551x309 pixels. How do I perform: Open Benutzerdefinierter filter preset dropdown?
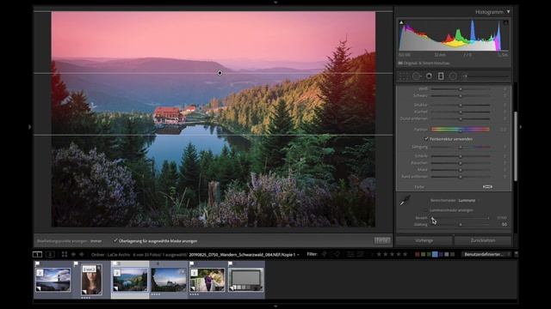486,254
